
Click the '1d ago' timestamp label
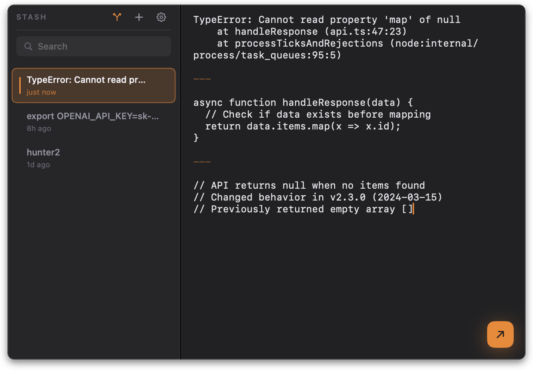click(x=38, y=165)
